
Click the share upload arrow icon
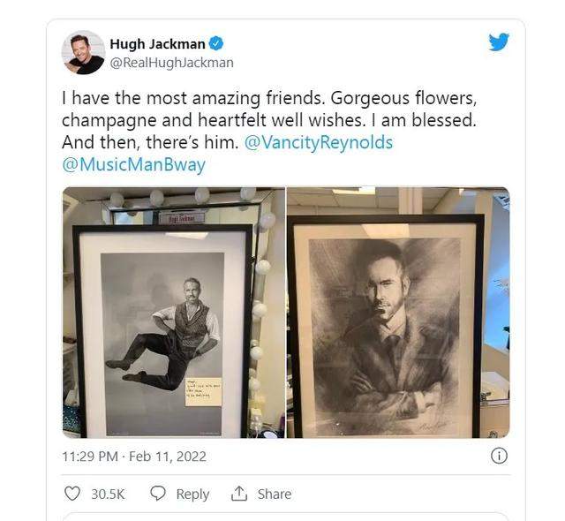(x=239, y=494)
